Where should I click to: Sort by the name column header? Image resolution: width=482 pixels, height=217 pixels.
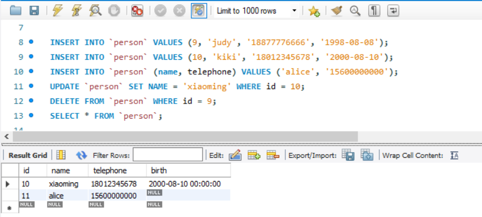click(68, 170)
